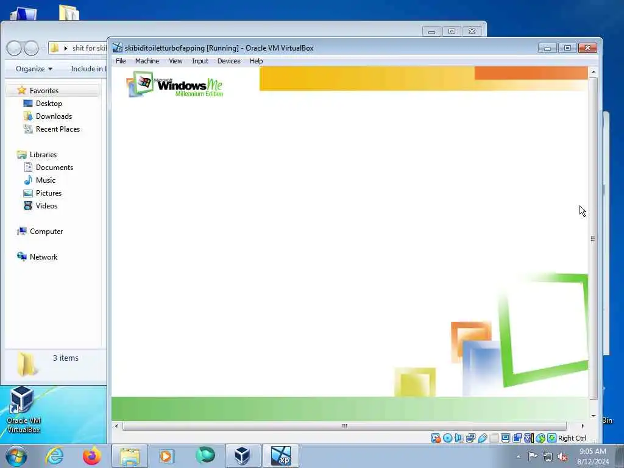Open the Machine menu in VirtualBox
The width and height of the screenshot is (624, 468).
[x=147, y=61]
